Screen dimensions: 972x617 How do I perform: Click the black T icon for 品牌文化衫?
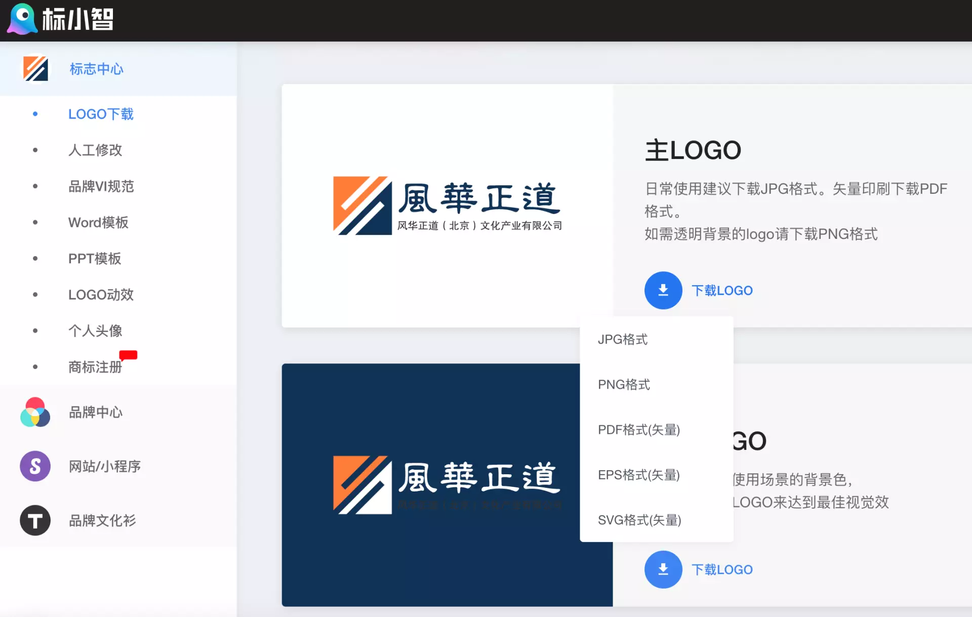click(35, 520)
